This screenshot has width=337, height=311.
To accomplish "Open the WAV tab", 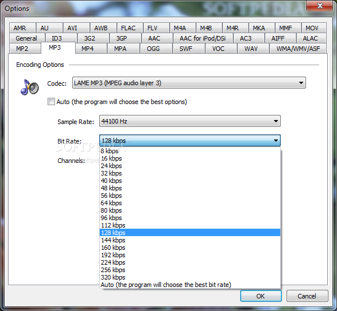I will [253, 49].
